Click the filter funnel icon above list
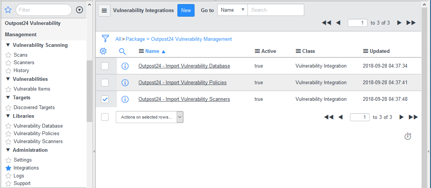431x188 pixels. pos(105,39)
